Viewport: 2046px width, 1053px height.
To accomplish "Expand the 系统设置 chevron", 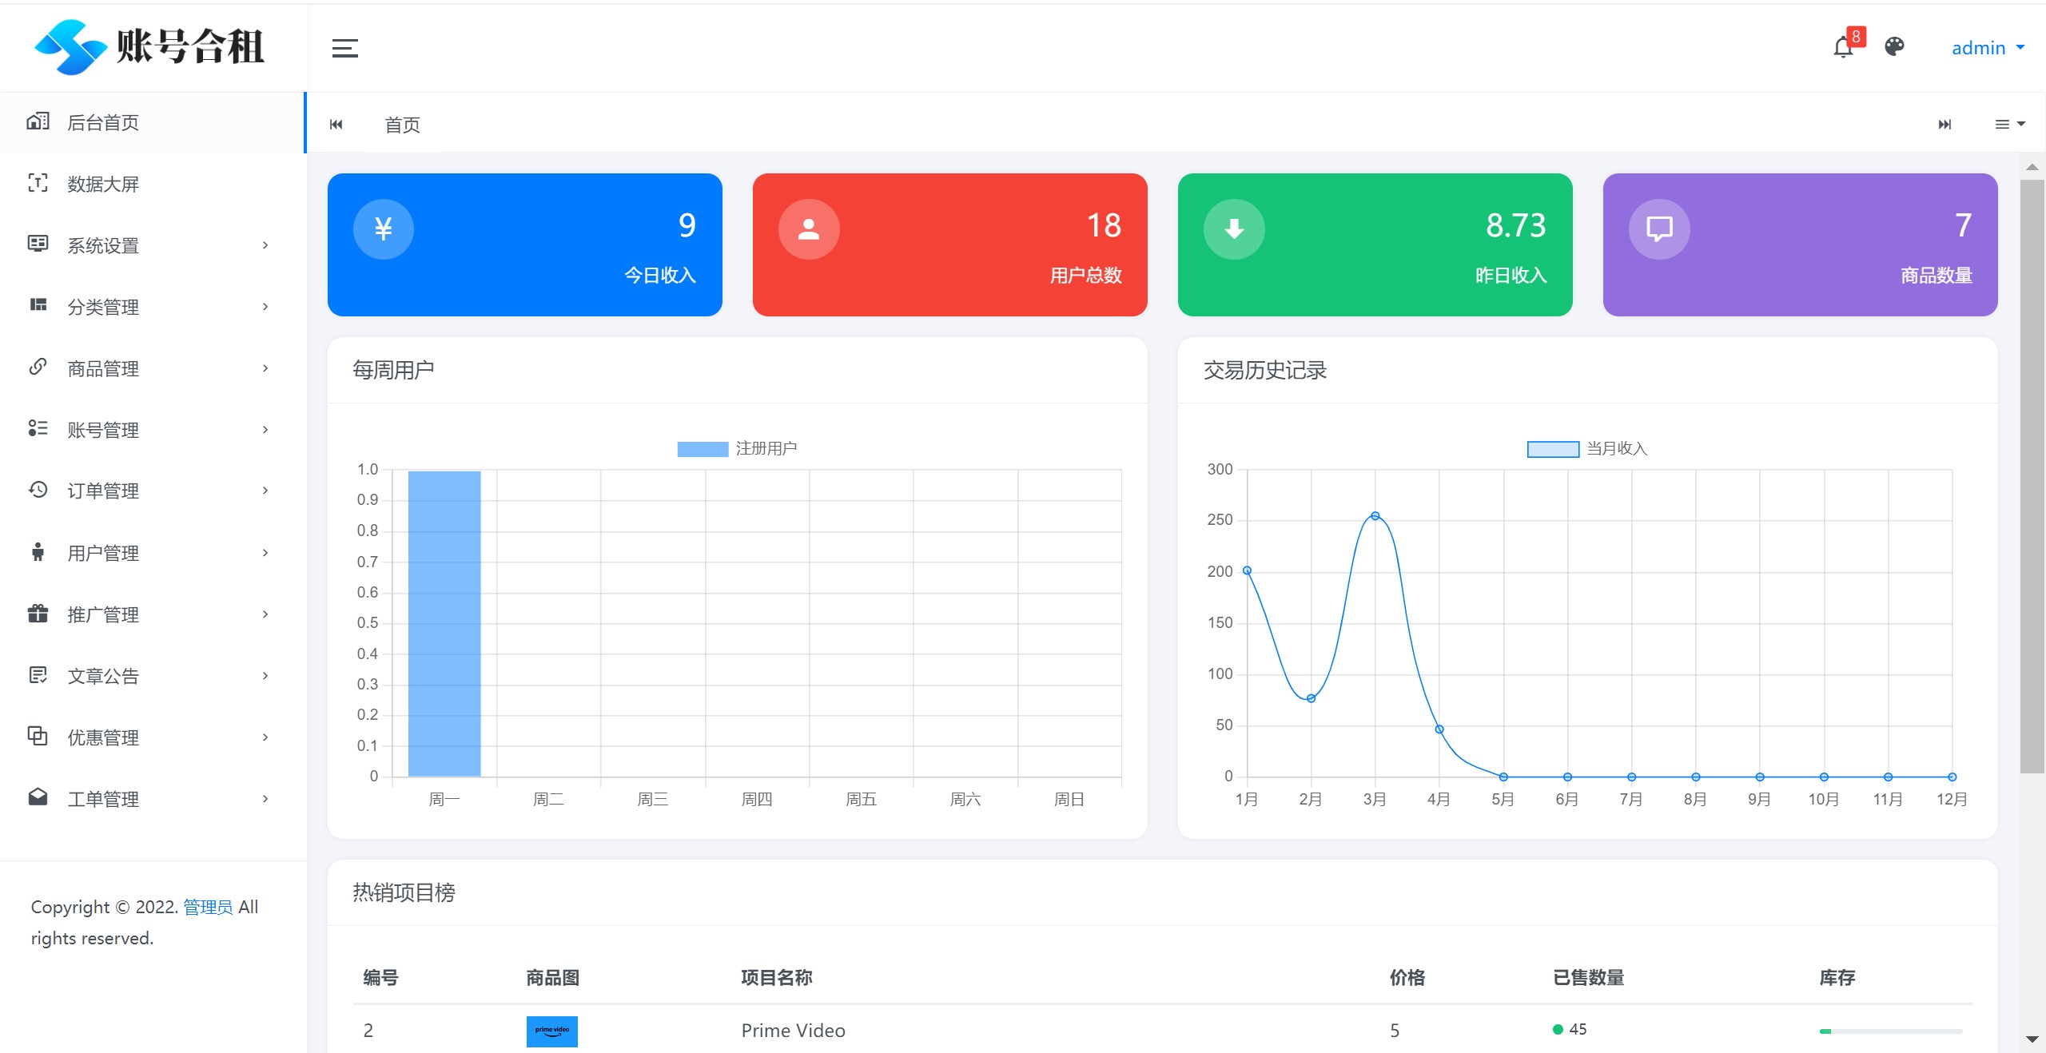I will pyautogui.click(x=265, y=245).
